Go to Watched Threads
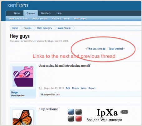Viewport: 142px width, 126px height. click(x=61, y=19)
